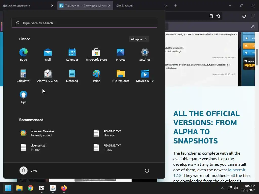Open the Paint app
This screenshot has height=194, width=259.
point(96,76)
